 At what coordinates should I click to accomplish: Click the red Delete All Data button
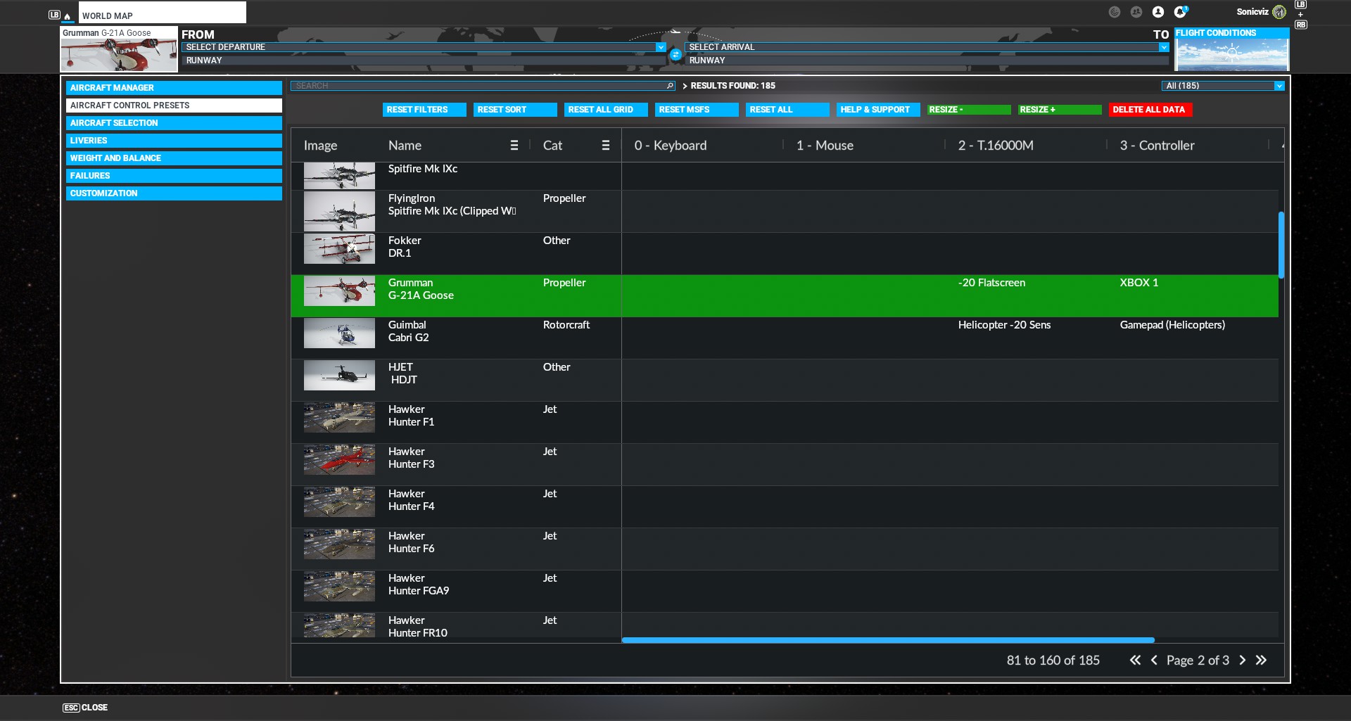click(1149, 110)
